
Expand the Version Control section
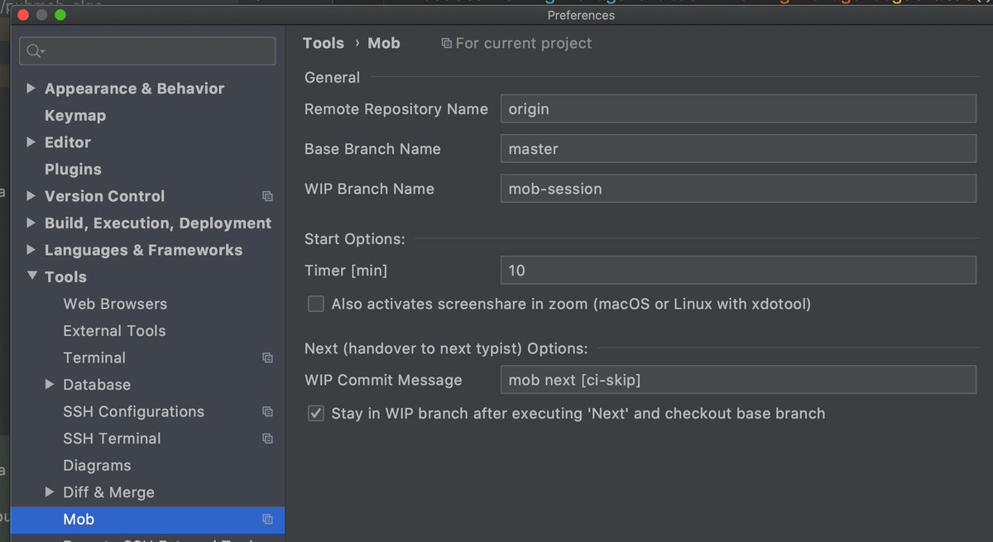[31, 196]
